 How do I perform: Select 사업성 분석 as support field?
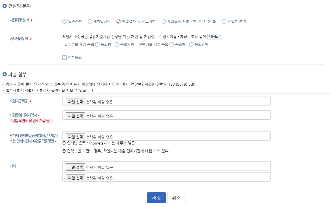(224, 21)
